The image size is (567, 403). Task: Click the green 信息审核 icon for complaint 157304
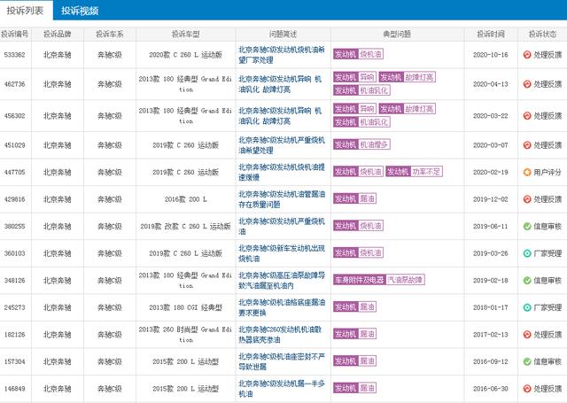pos(527,361)
